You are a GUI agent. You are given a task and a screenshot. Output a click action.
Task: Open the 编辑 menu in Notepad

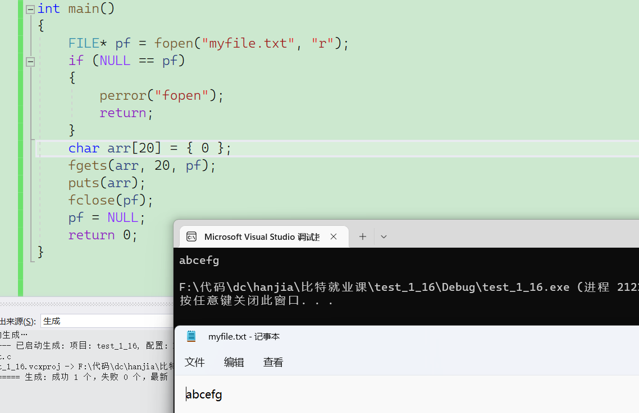point(234,362)
